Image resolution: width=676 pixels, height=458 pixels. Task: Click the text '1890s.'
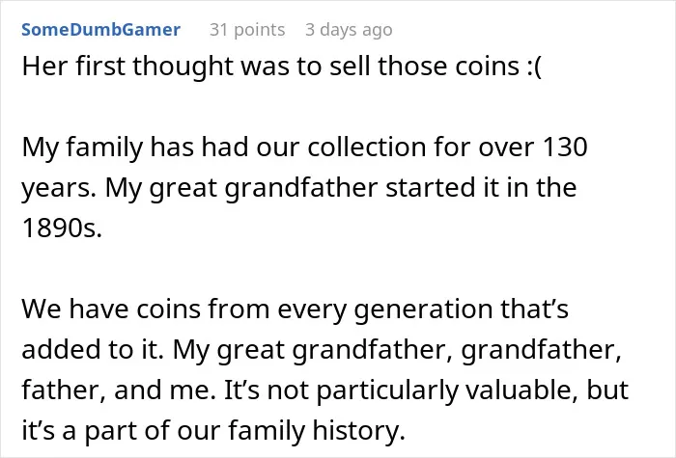pyautogui.click(x=62, y=228)
